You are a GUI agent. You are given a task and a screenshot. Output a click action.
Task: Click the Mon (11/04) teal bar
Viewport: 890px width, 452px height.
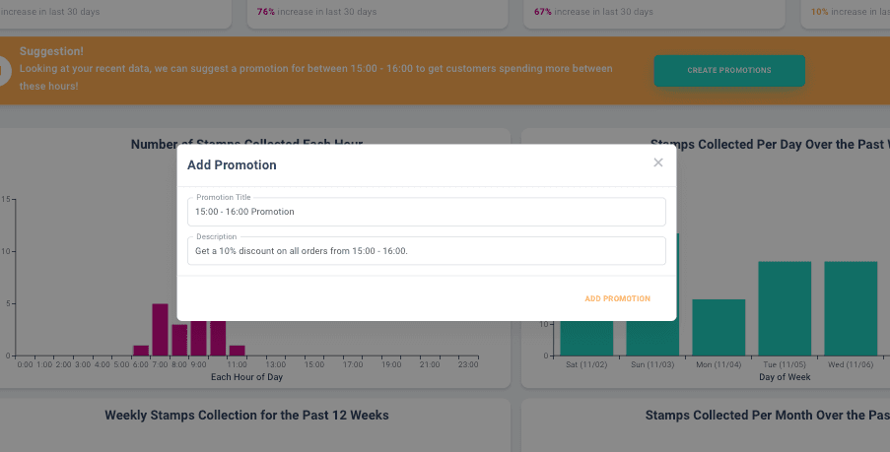click(719, 327)
